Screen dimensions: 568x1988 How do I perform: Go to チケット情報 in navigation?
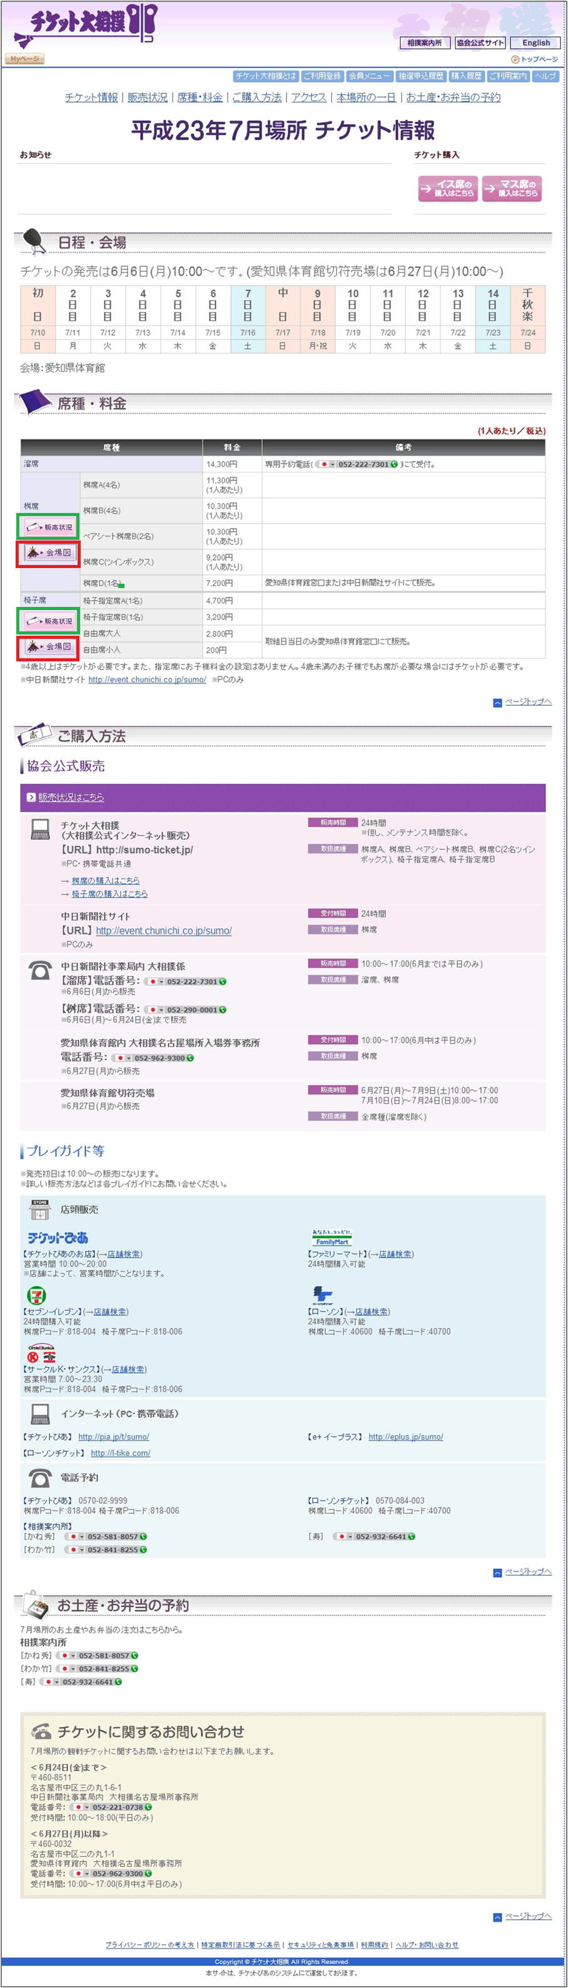(91, 97)
